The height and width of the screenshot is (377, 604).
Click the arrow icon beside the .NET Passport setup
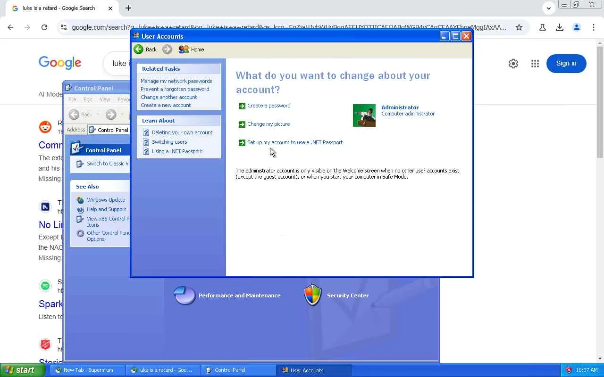pyautogui.click(x=242, y=143)
